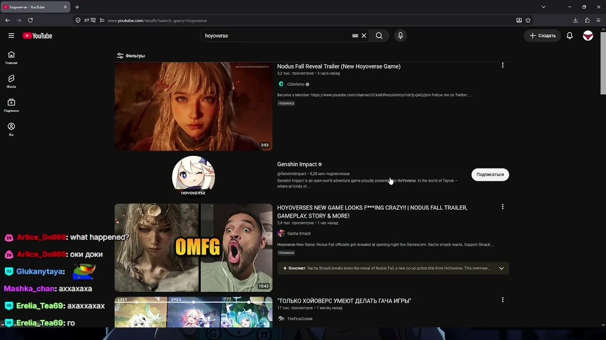Click the Gacha Smack channel avatar icon
606x340 pixels.
coord(281,234)
